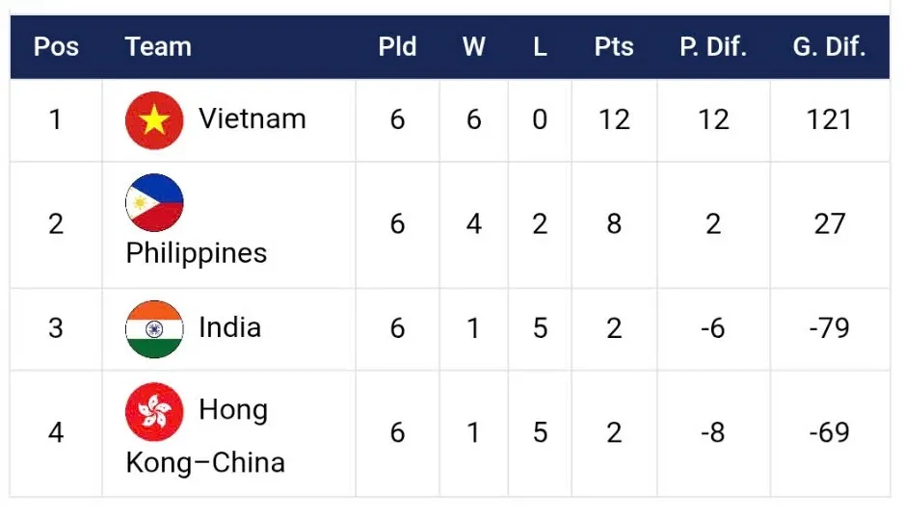
Task: Click the G. Dif. column header
Action: coord(829,47)
